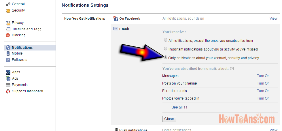Image resolution: width=282 pixels, height=131 pixels.
Task: Close the Email settings section
Action: pos(169,119)
